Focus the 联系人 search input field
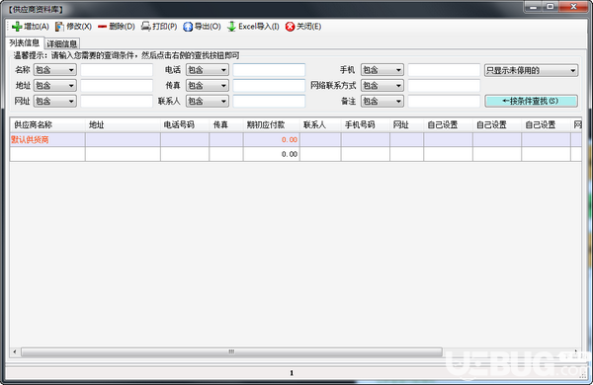The width and height of the screenshot is (593, 385). [x=269, y=101]
